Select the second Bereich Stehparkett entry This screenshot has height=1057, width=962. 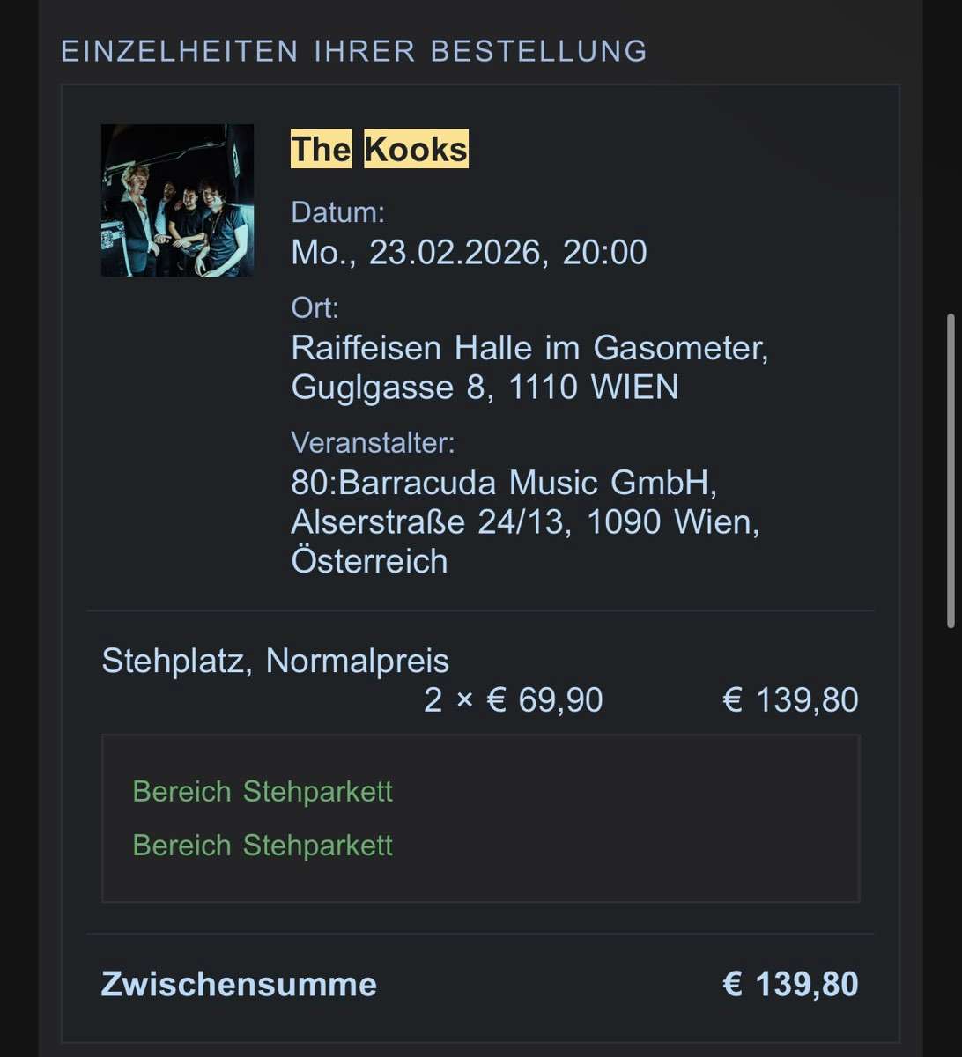pyautogui.click(x=263, y=845)
